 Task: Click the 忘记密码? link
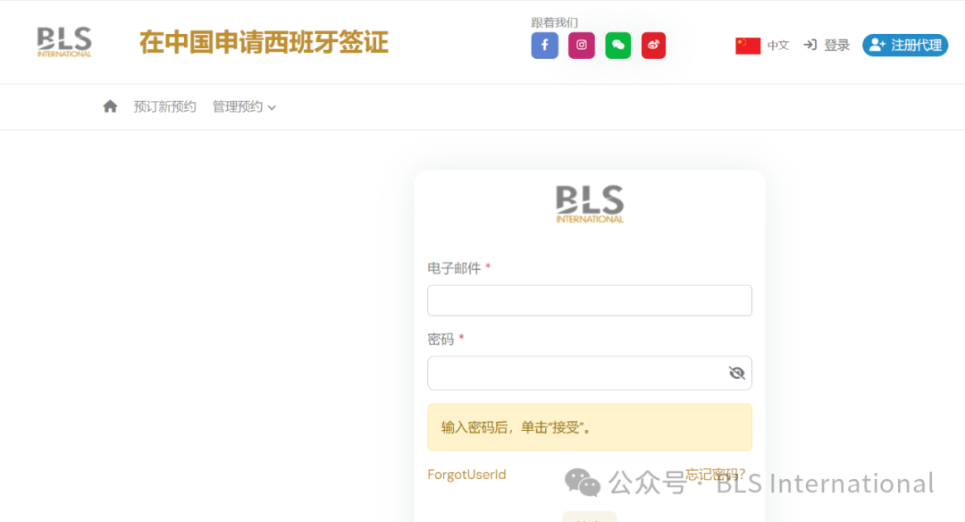[715, 475]
